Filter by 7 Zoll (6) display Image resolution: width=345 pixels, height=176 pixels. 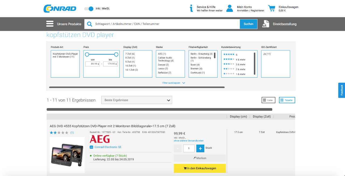[130, 54]
